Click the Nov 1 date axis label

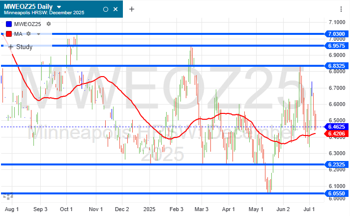(96, 209)
